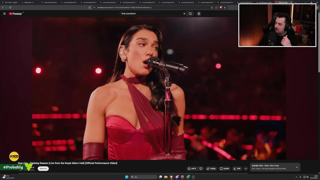
Task: Like the video showing 446 B
Action: 192,168
